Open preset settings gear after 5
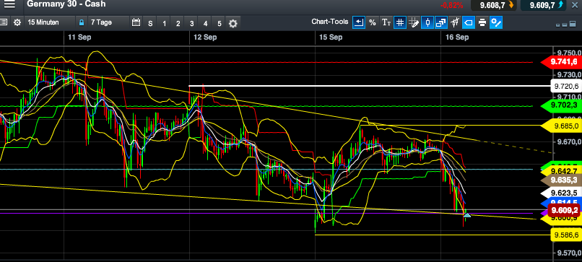This screenshot has height=262, width=582. coord(233,24)
